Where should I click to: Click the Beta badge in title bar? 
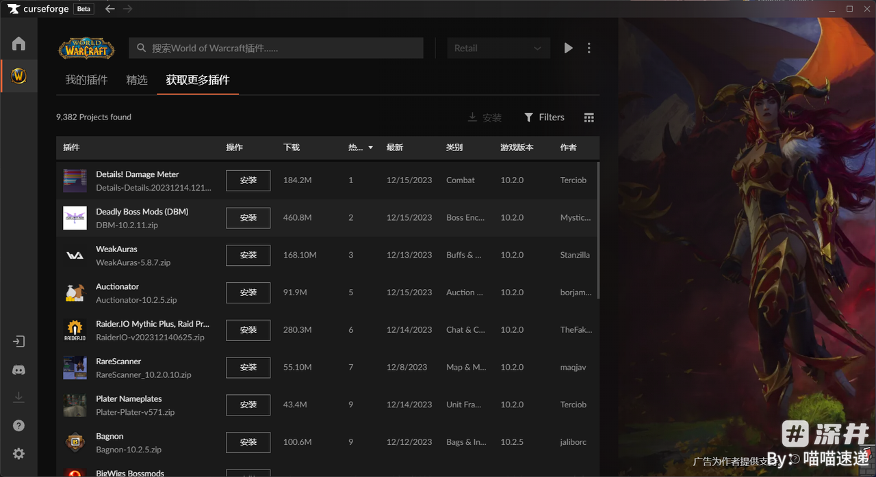click(x=83, y=9)
